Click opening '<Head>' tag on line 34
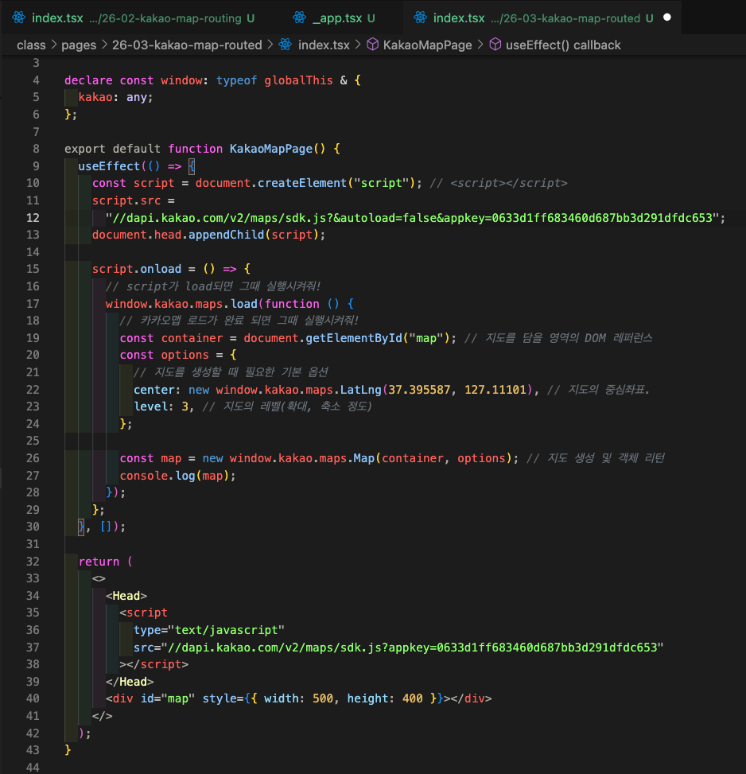This screenshot has height=774, width=746. point(126,596)
